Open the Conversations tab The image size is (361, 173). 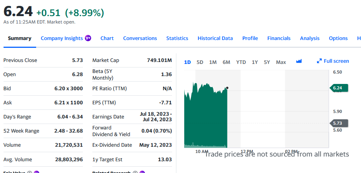140,38
